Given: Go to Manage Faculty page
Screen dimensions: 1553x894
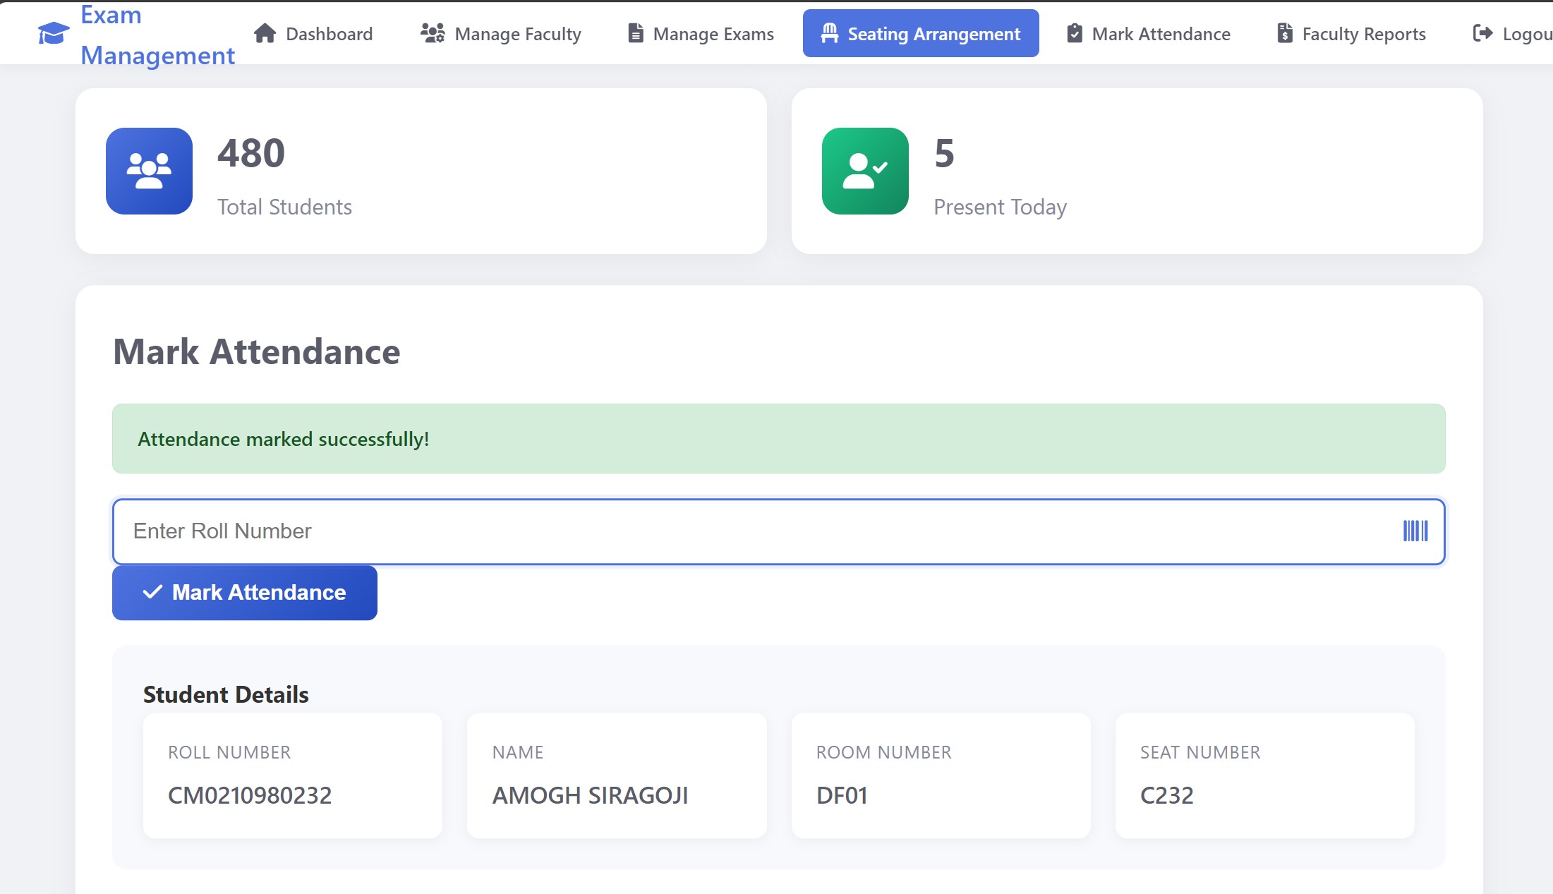Looking at the screenshot, I should click(x=518, y=34).
